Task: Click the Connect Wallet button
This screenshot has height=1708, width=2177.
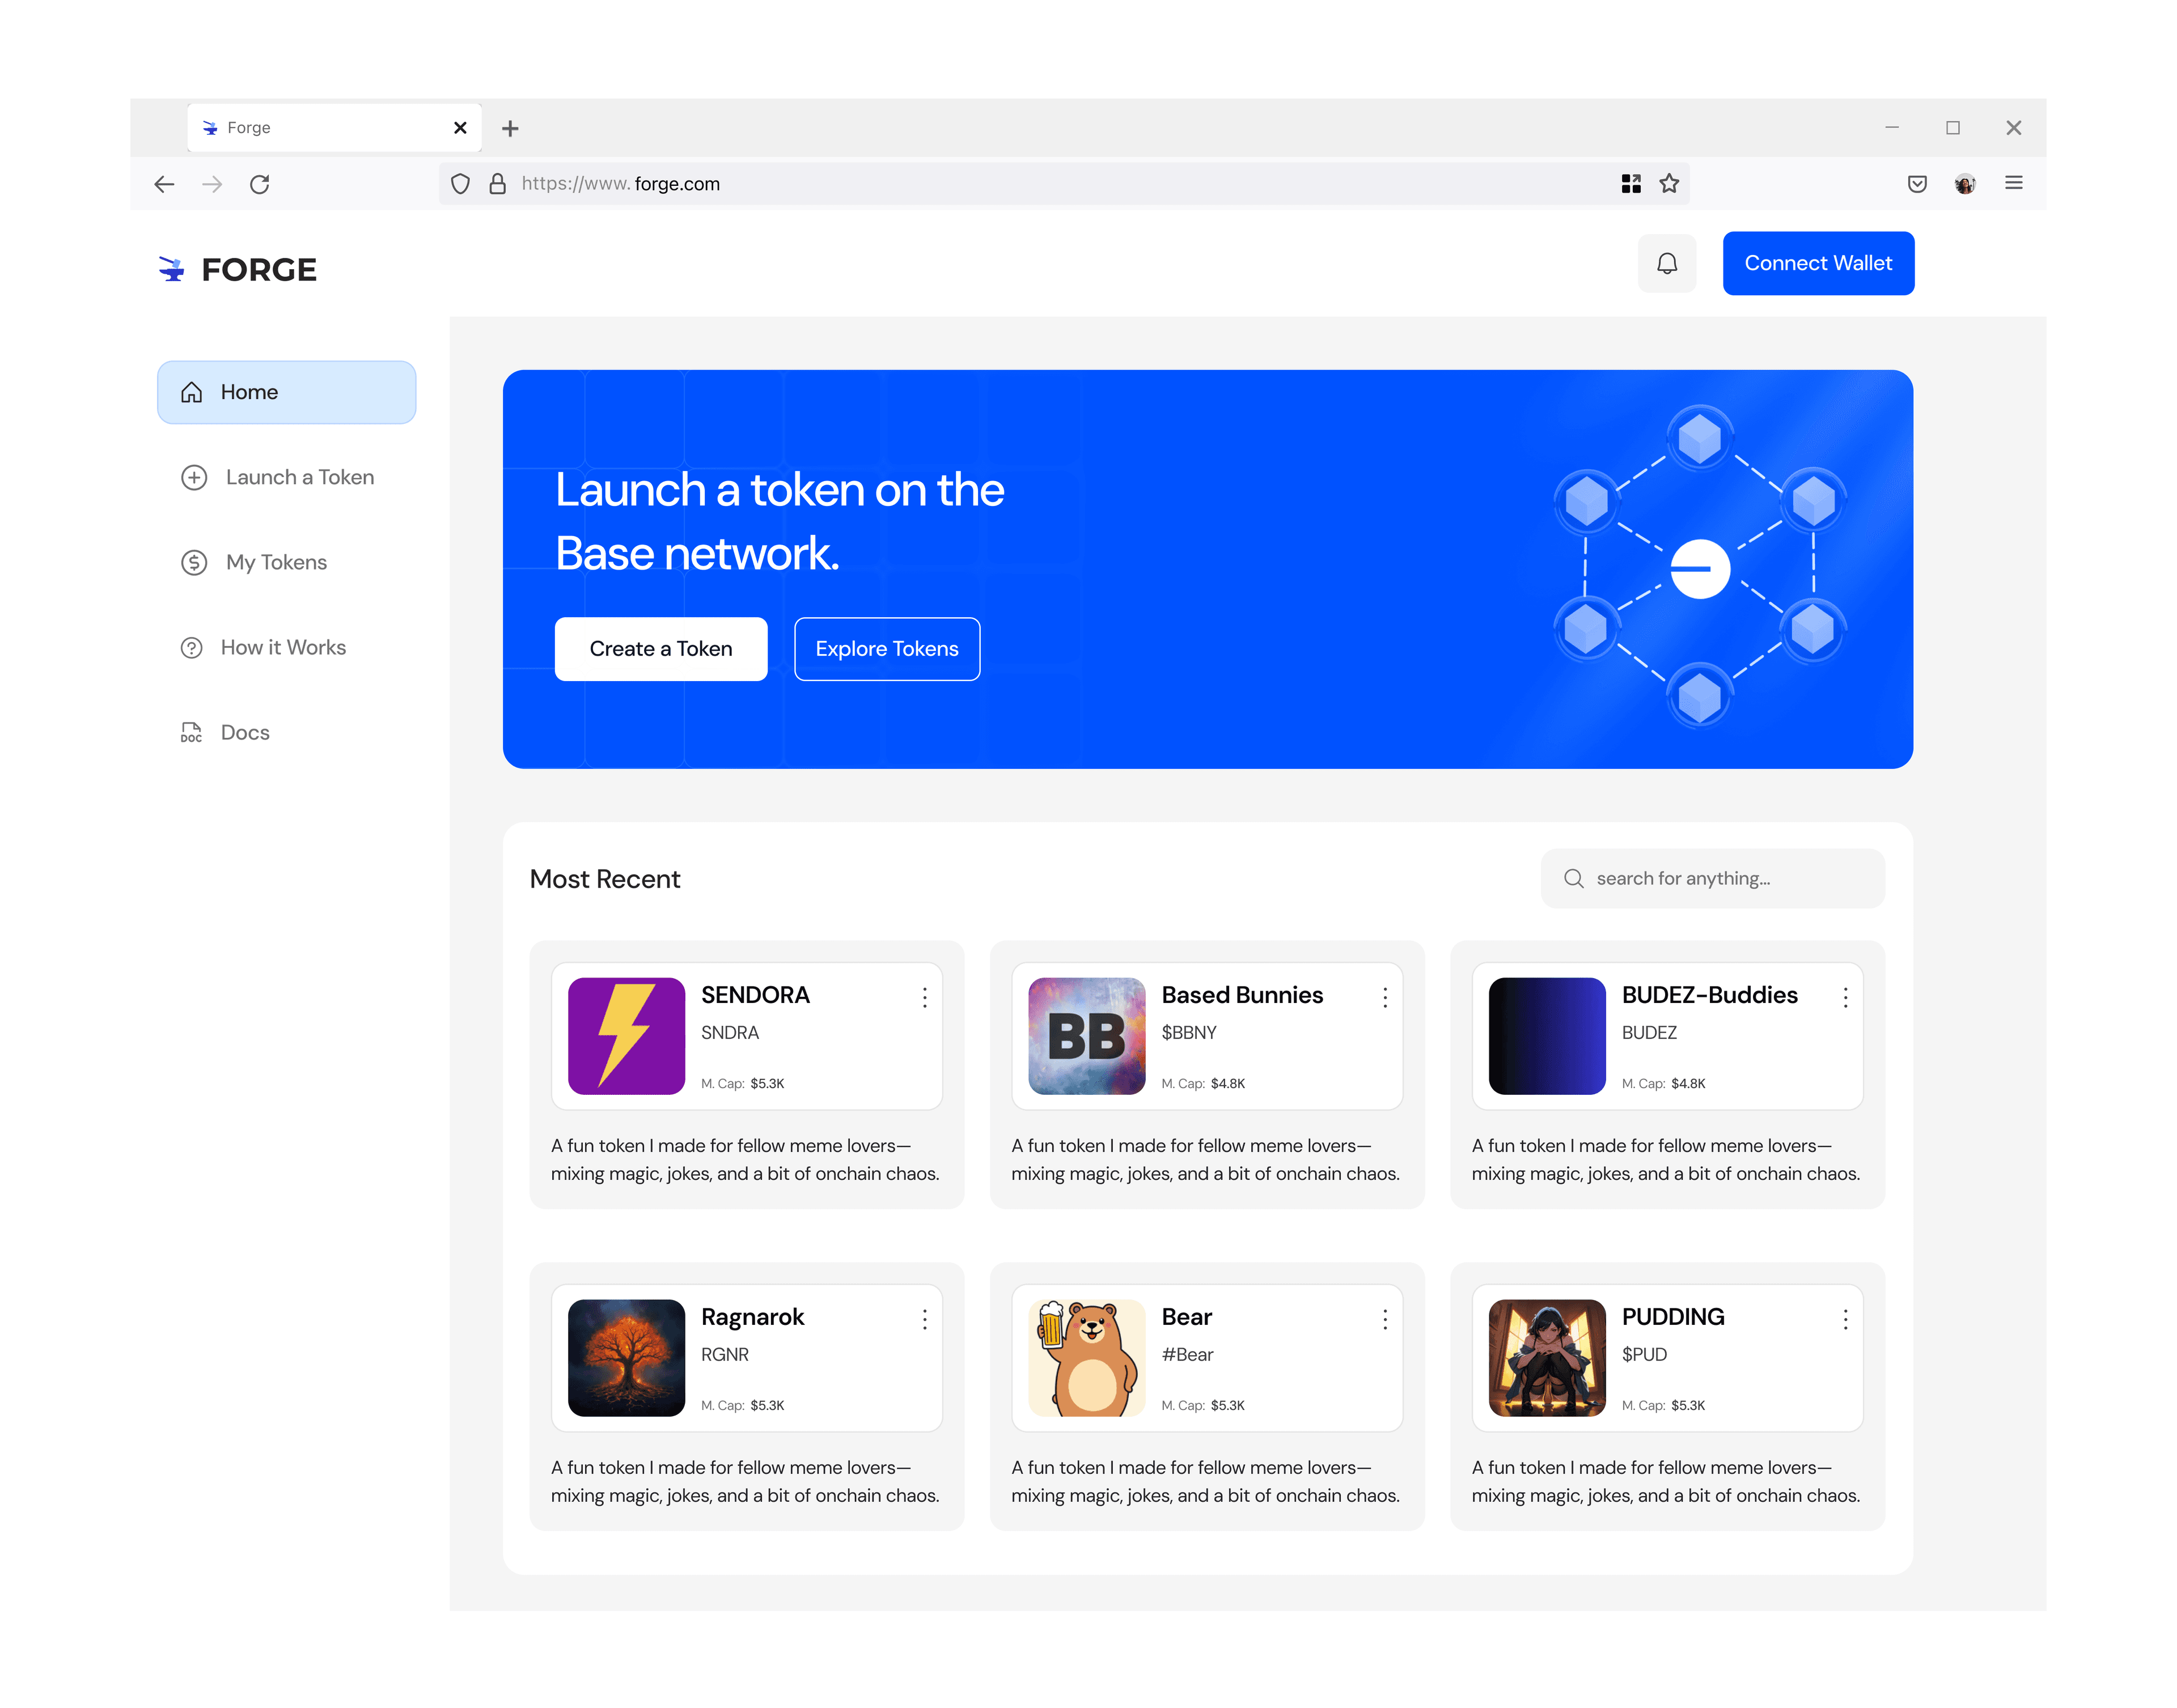Action: click(x=1818, y=263)
